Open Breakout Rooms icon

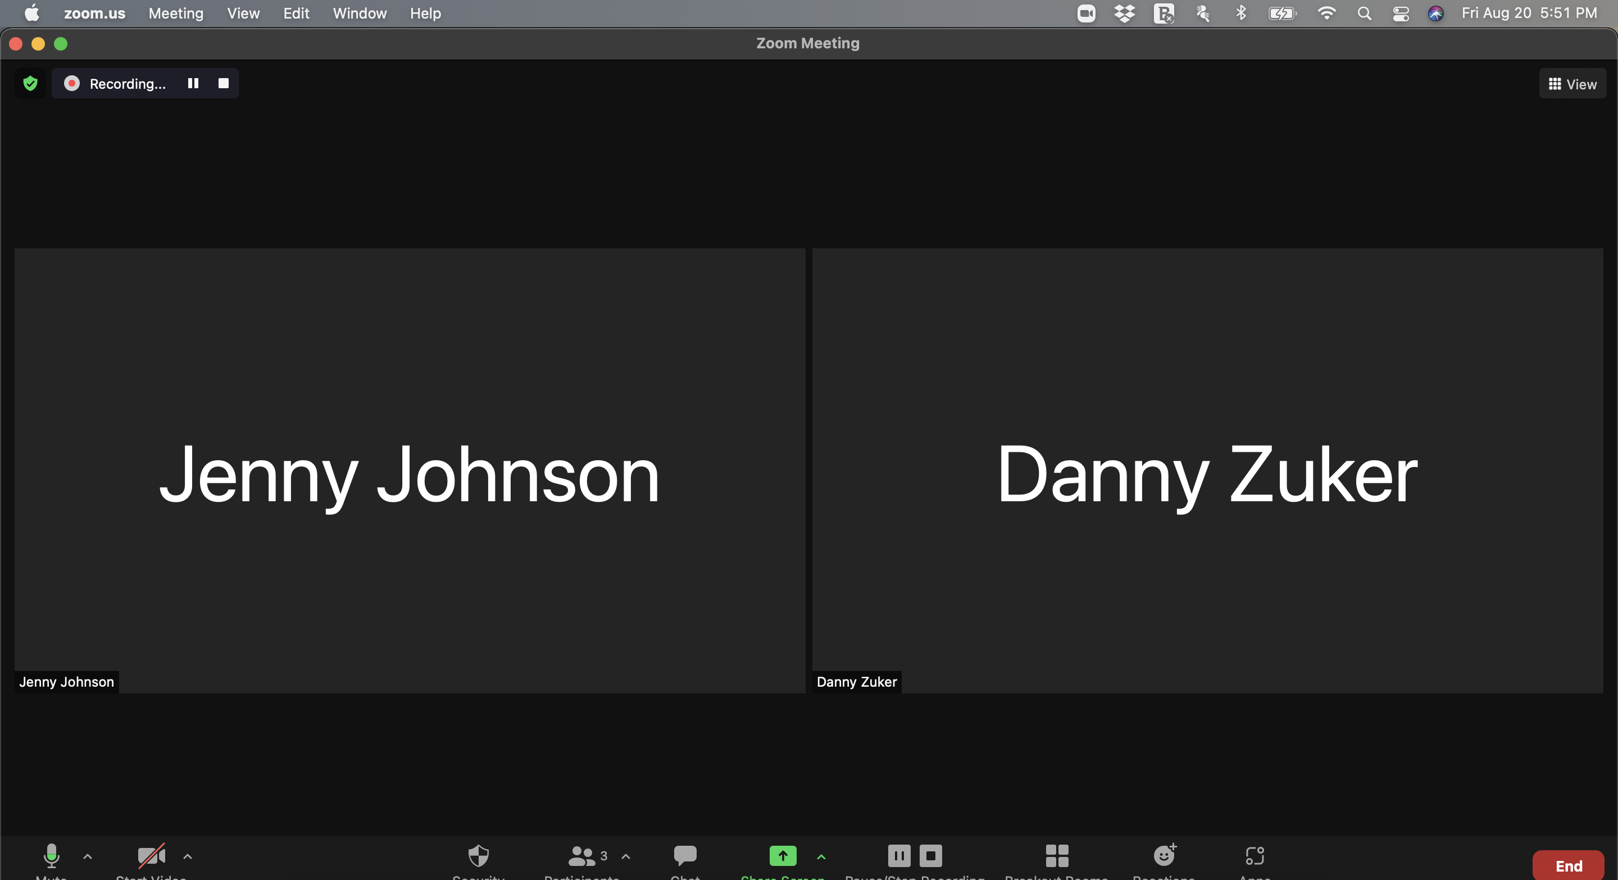coord(1056,855)
